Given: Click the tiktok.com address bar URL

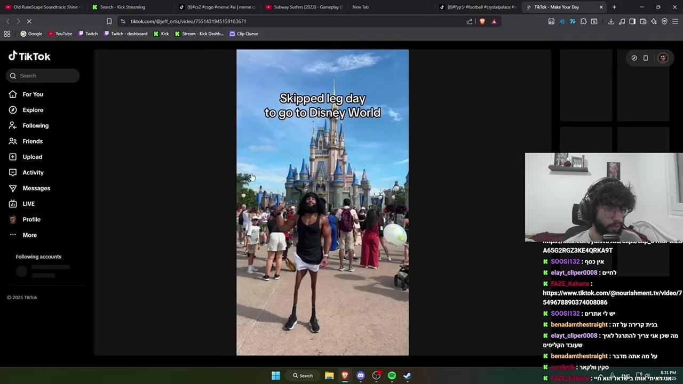Looking at the screenshot, I should tap(188, 21).
